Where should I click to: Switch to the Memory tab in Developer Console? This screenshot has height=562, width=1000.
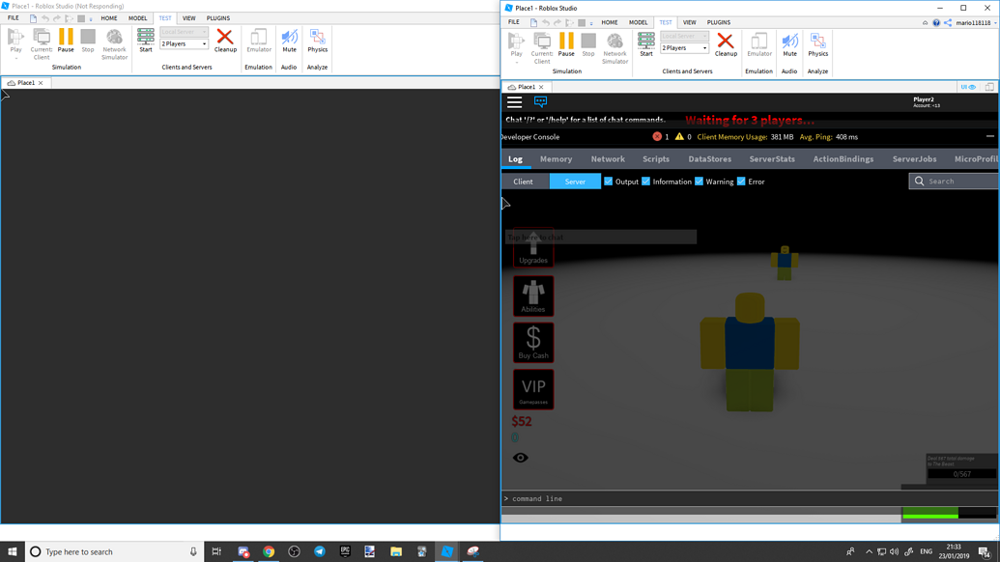pyautogui.click(x=557, y=158)
